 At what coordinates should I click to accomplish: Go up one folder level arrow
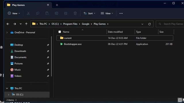(x=26, y=24)
